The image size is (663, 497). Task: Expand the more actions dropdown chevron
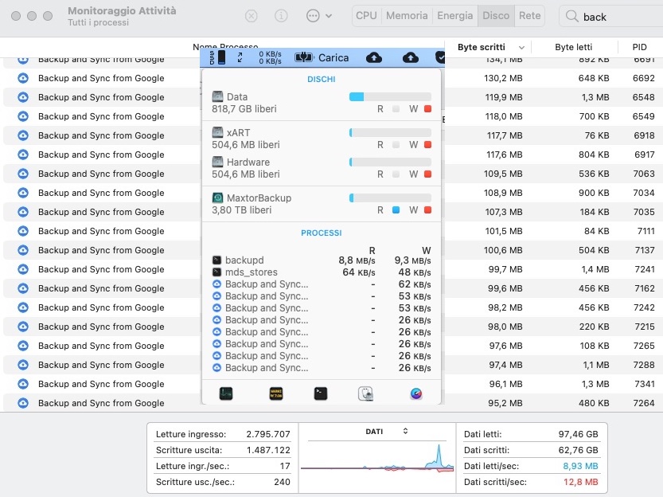tap(329, 16)
